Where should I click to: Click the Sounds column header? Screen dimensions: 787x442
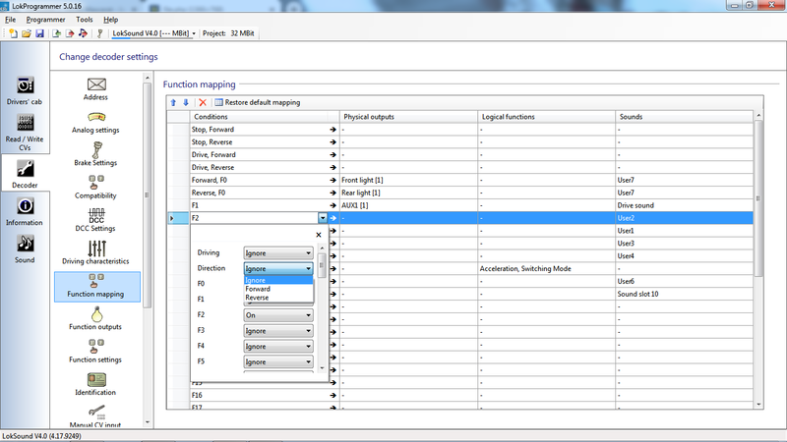click(685, 117)
